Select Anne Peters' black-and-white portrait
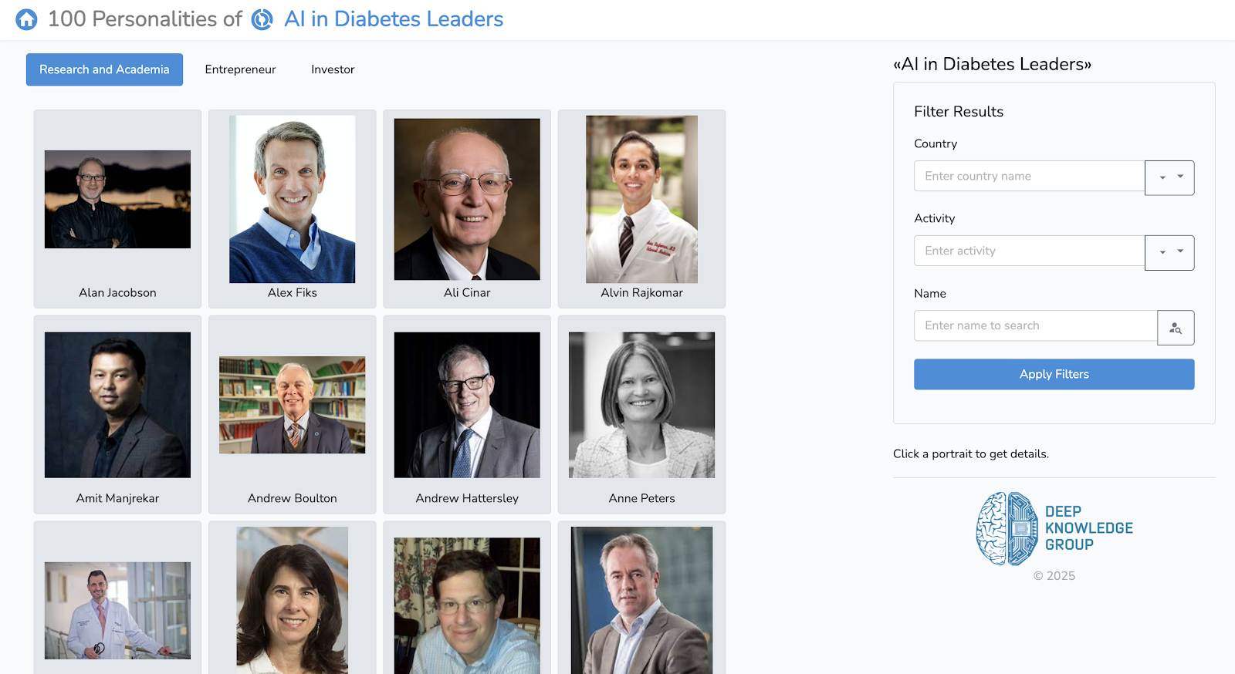This screenshot has height=674, width=1235. (x=641, y=405)
